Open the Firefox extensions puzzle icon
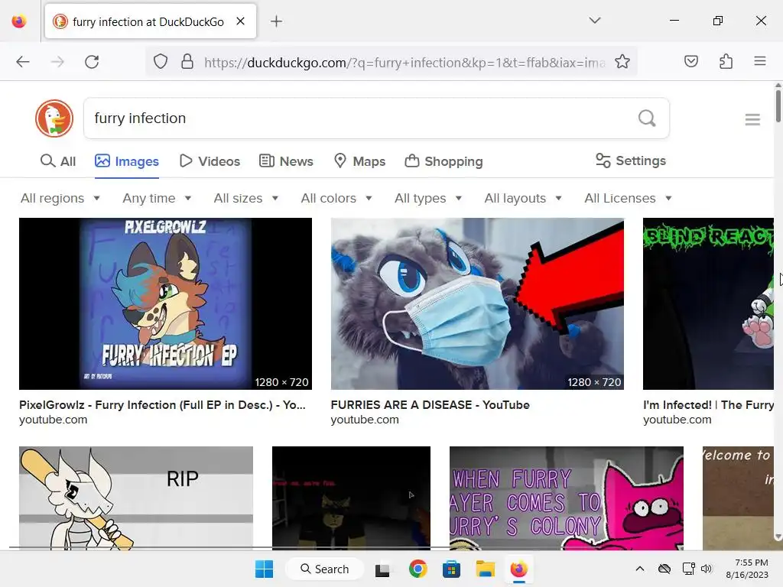This screenshot has height=587, width=783. (x=726, y=61)
